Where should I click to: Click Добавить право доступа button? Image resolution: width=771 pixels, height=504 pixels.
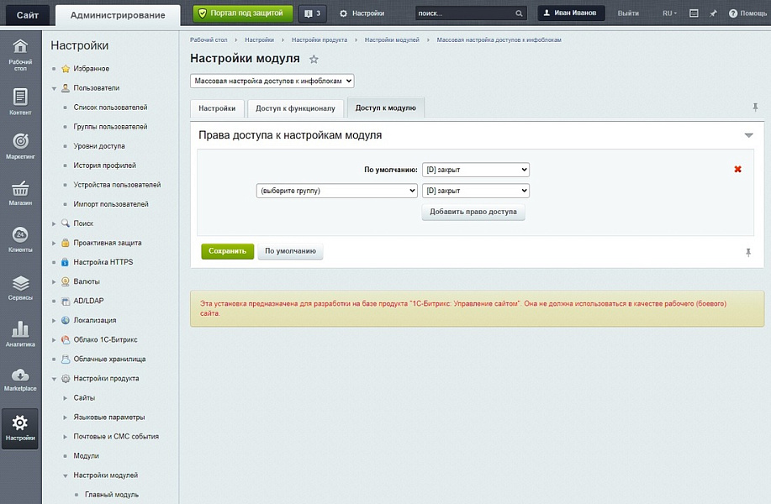click(x=473, y=212)
